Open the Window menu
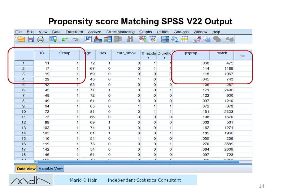The width and height of the screenshot is (281, 195). tap(200, 32)
